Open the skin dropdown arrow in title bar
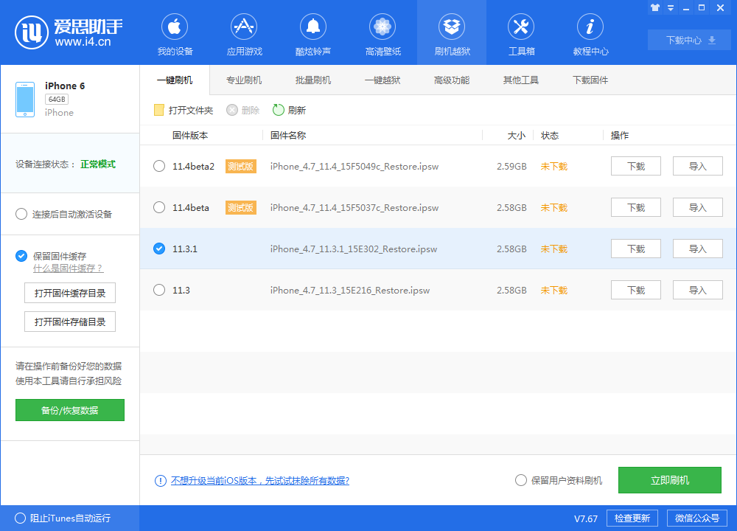This screenshot has height=531, width=737. tap(669, 7)
